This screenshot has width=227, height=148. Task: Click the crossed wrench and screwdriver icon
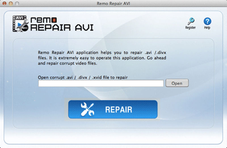pyautogui.click(x=87, y=109)
